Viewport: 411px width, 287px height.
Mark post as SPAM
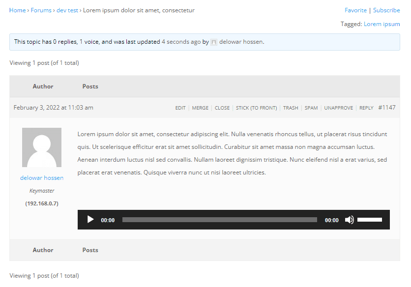click(x=311, y=108)
